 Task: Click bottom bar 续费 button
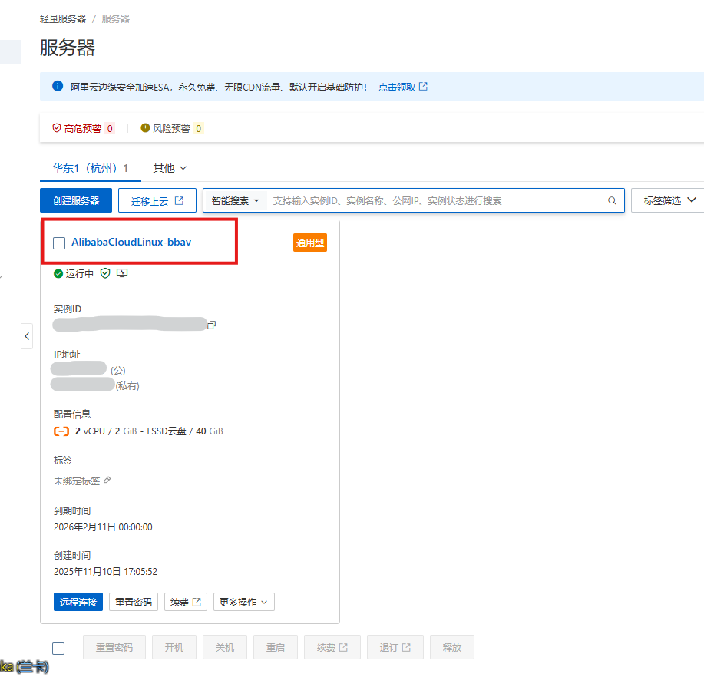[332, 647]
